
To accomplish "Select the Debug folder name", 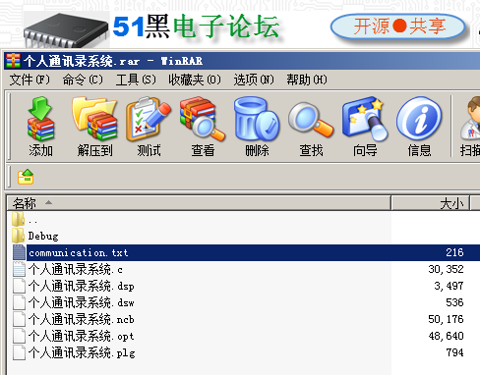I will pyautogui.click(x=43, y=236).
